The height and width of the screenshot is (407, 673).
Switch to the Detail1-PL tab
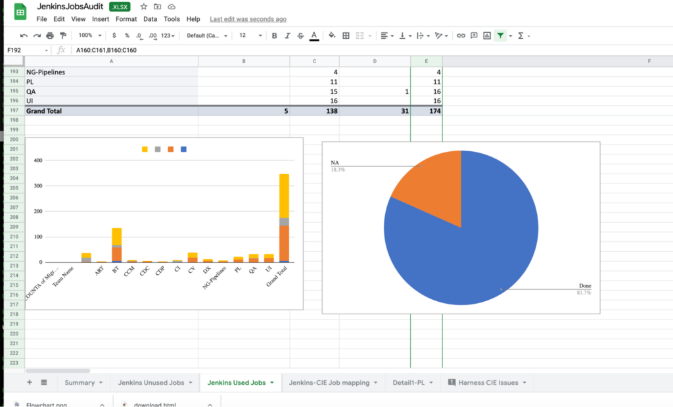point(413,383)
